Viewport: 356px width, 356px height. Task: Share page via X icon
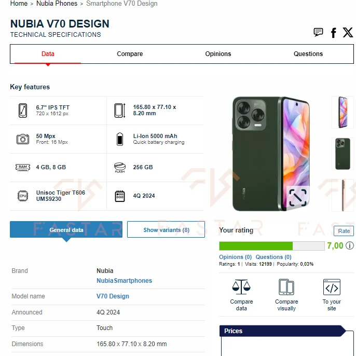click(x=348, y=33)
